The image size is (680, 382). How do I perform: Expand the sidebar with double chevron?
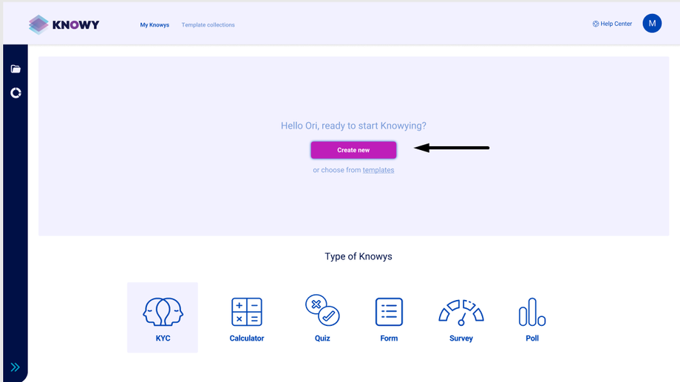(x=15, y=367)
